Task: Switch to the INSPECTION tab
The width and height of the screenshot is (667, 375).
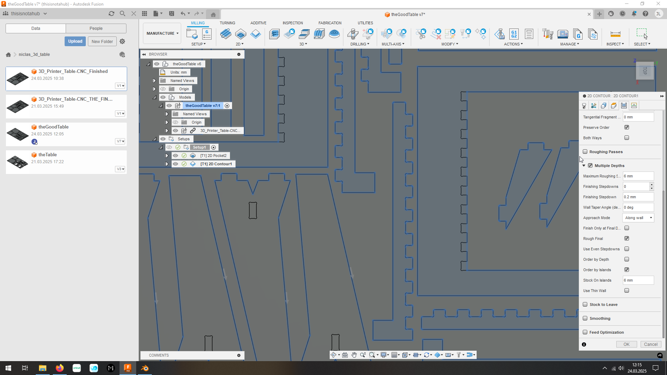Action: pos(293,23)
